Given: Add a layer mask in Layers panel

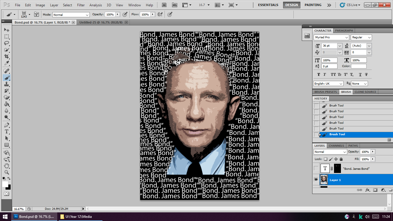Looking at the screenshot, I should click(x=375, y=190).
